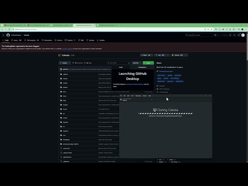Open the debian folder
Viewport: 248px width, 186px height.
coord(65,87)
